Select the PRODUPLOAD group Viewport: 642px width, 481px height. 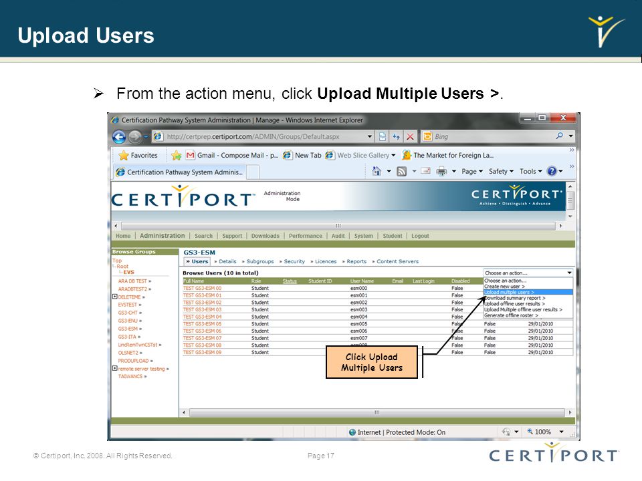coord(133,361)
